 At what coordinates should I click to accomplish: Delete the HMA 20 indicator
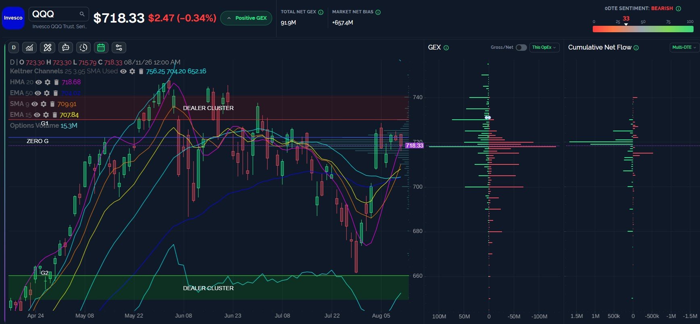56,82
